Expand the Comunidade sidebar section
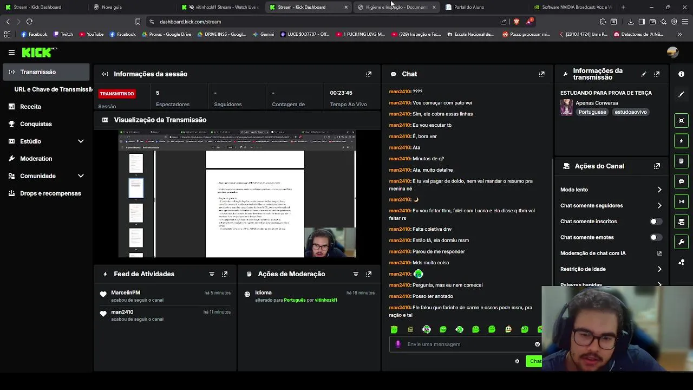The height and width of the screenshot is (390, 693). coord(81,176)
